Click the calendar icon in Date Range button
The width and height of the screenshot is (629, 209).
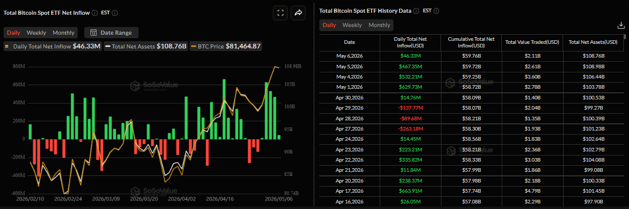(94, 33)
